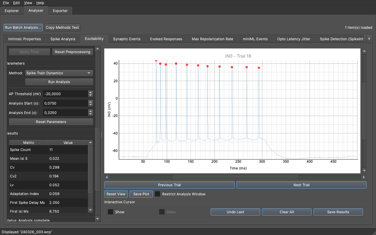The width and height of the screenshot is (376, 235).
Task: Open the miniML Events tab
Action: (255, 39)
